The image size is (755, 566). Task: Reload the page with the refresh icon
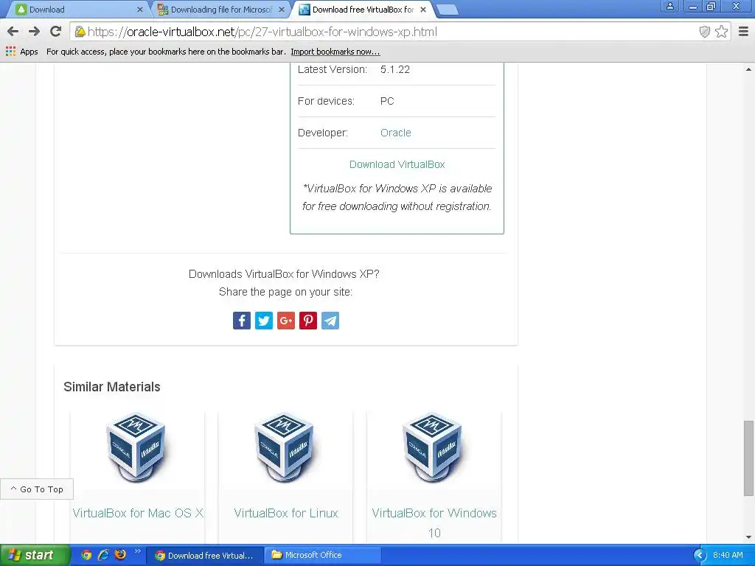[56, 32]
